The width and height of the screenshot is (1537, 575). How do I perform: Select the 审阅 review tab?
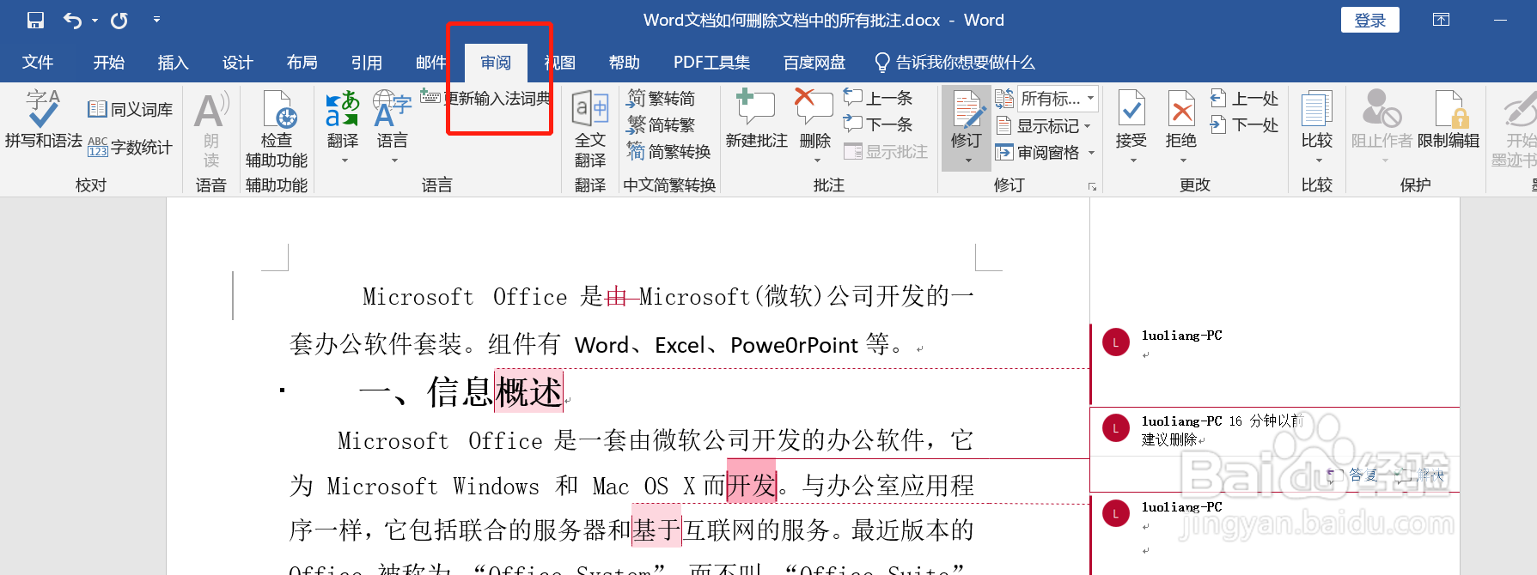coord(496,62)
